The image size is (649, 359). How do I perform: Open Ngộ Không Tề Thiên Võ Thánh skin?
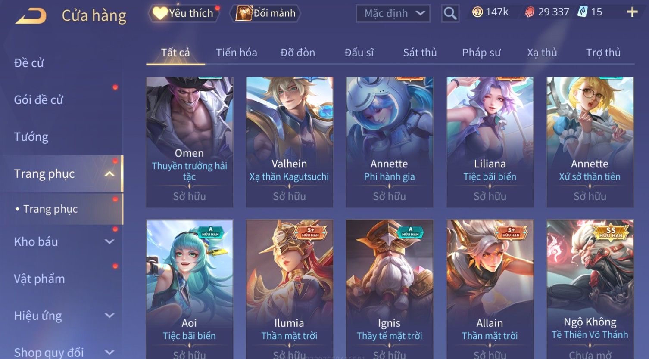tap(590, 289)
